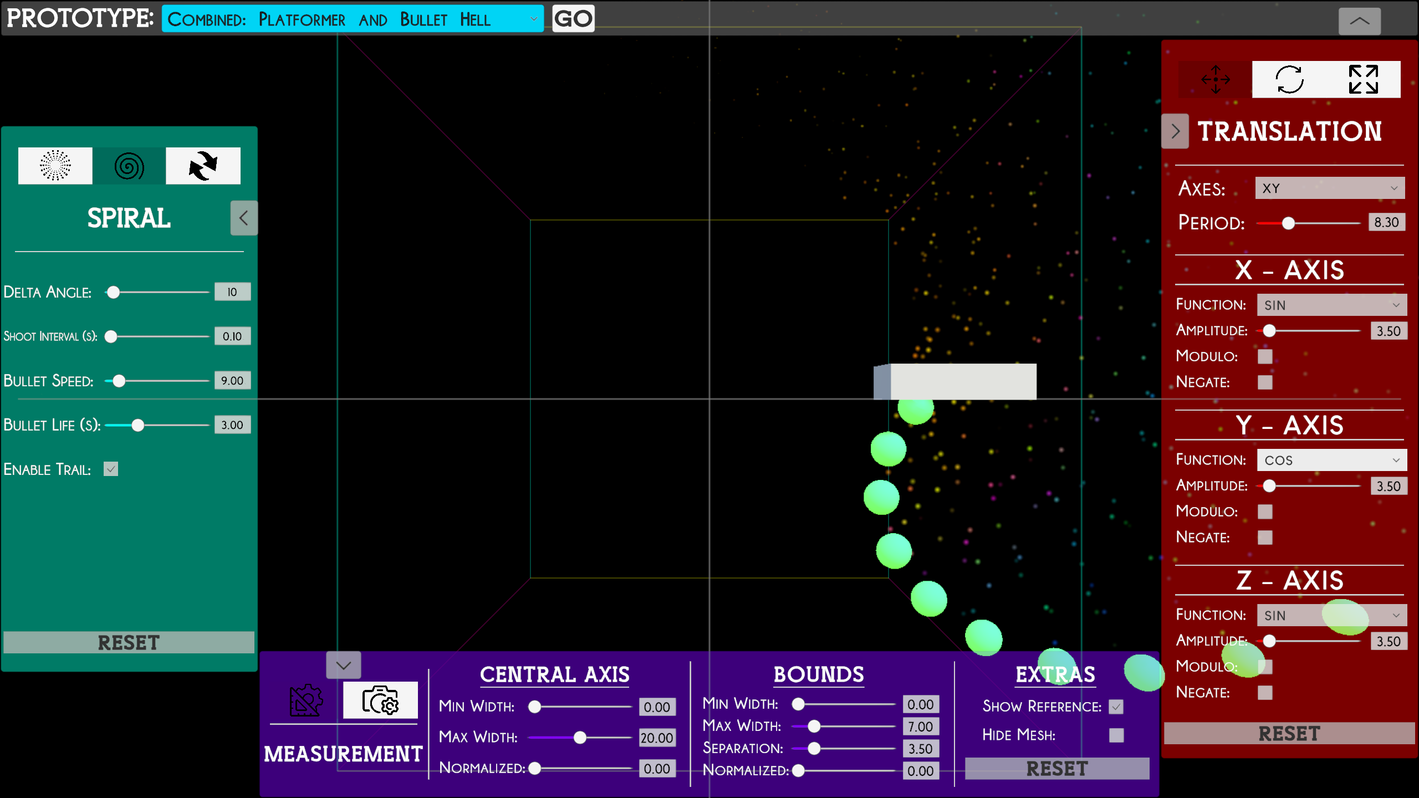Select the spiral pattern icon
1419x798 pixels.
point(129,166)
